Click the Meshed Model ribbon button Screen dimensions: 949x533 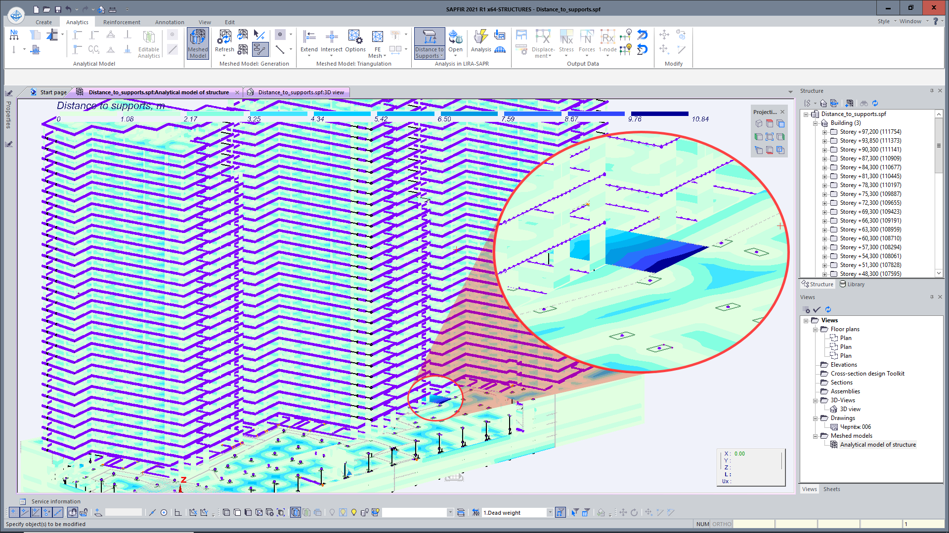coord(198,43)
